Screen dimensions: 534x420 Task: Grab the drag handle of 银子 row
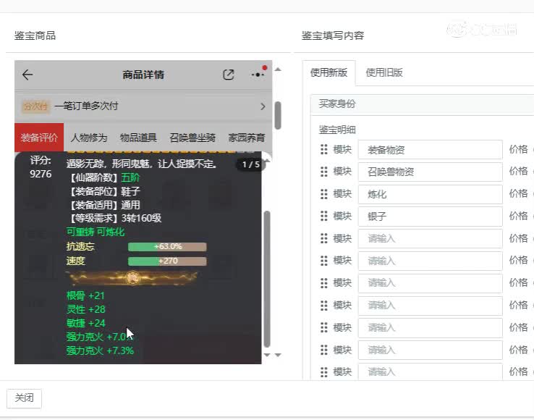coord(324,216)
